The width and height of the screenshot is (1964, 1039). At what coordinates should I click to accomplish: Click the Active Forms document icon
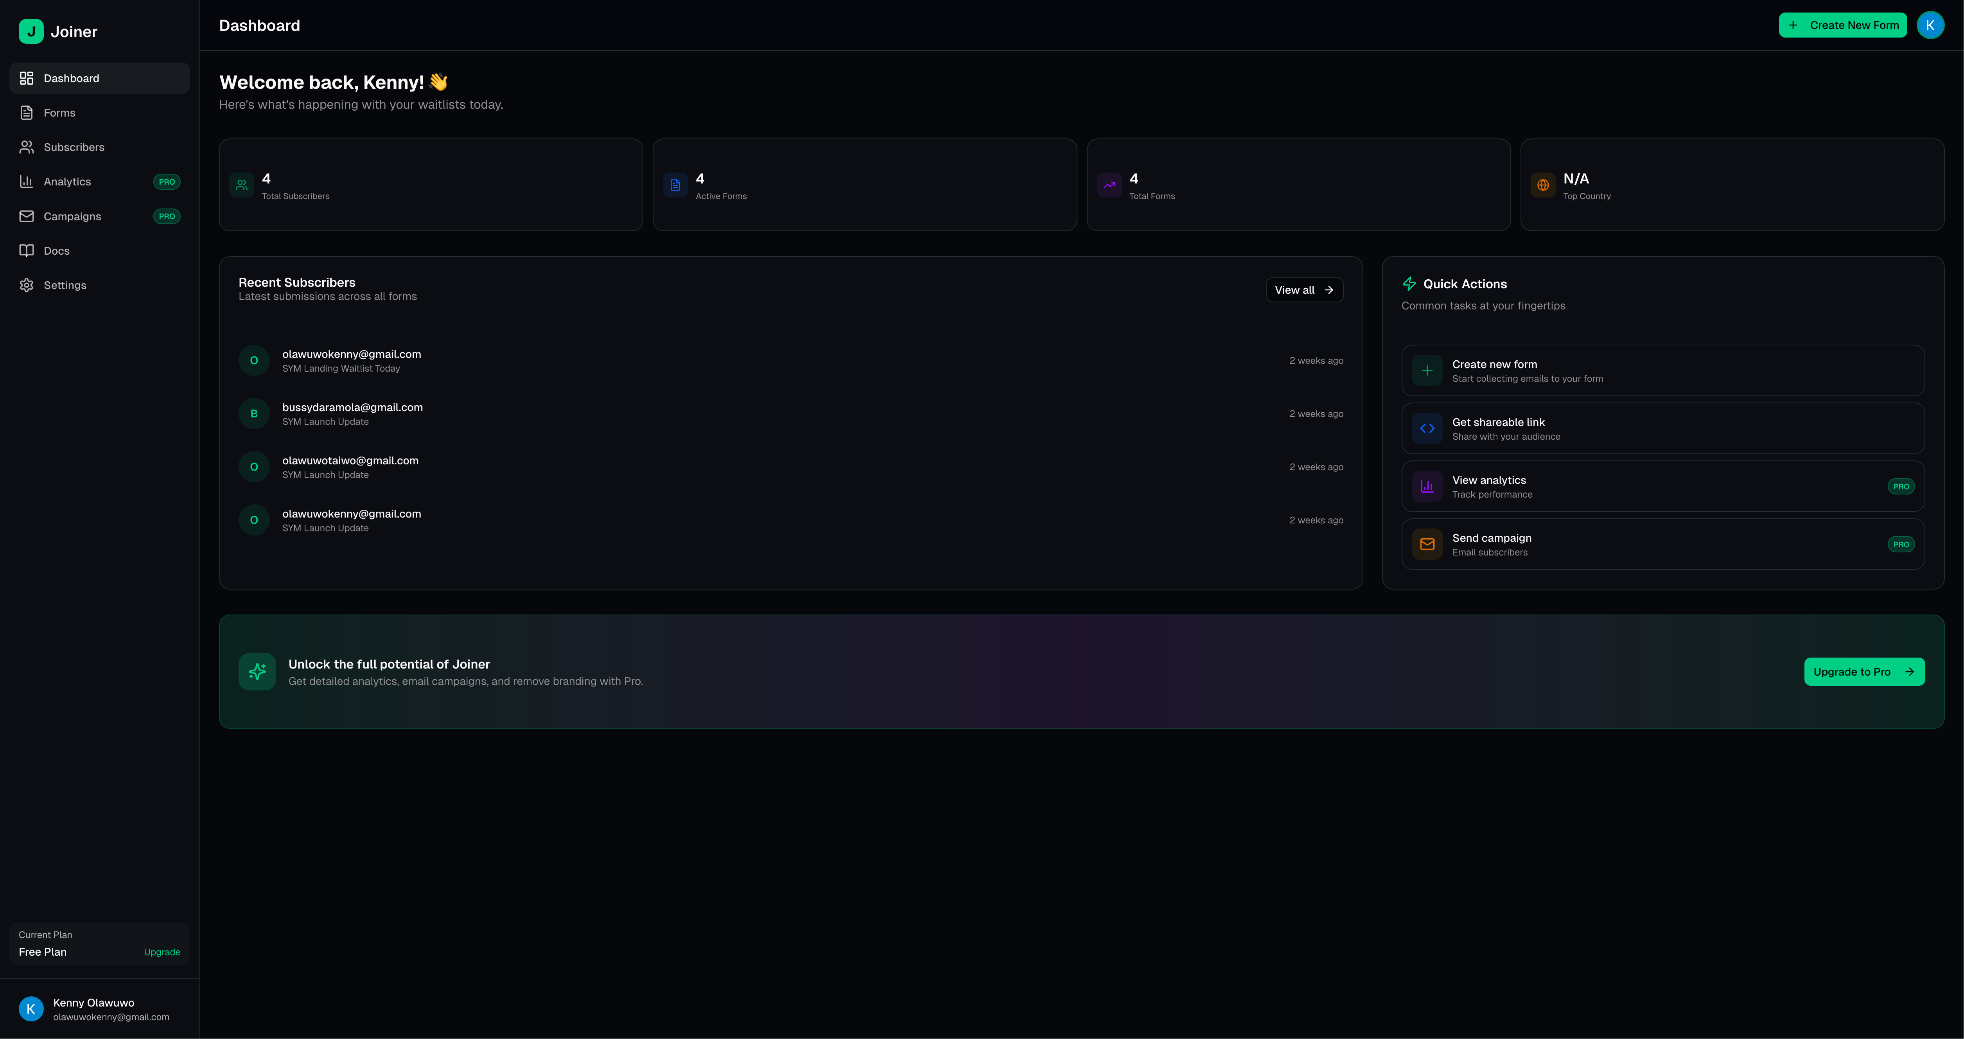point(675,185)
